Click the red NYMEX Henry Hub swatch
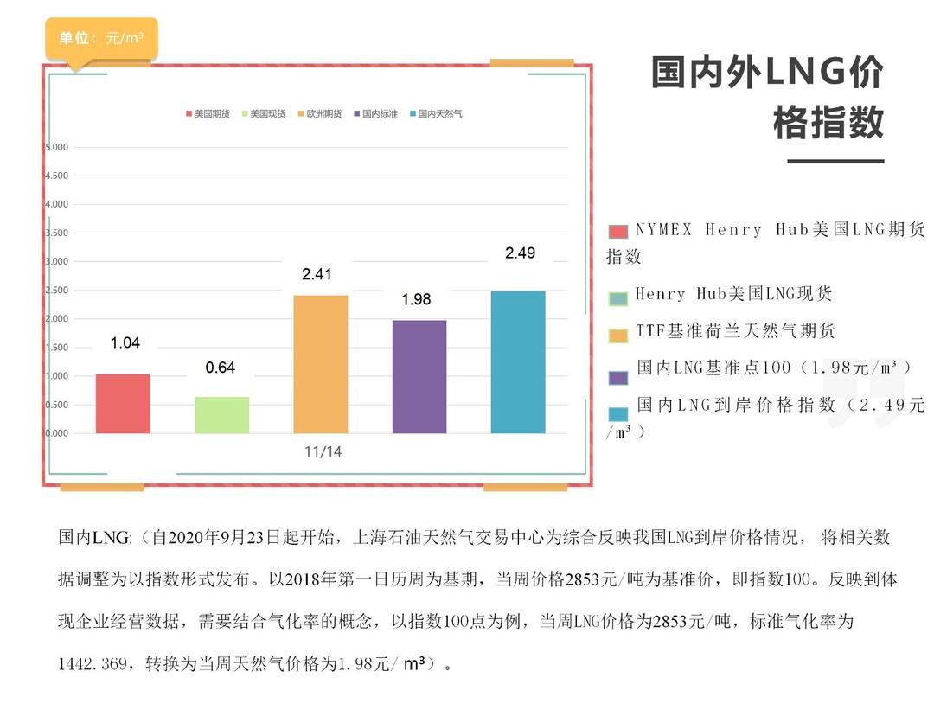The height and width of the screenshot is (710, 934). [x=618, y=231]
